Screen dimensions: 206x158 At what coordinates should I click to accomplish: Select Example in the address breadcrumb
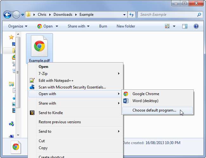[87, 15]
